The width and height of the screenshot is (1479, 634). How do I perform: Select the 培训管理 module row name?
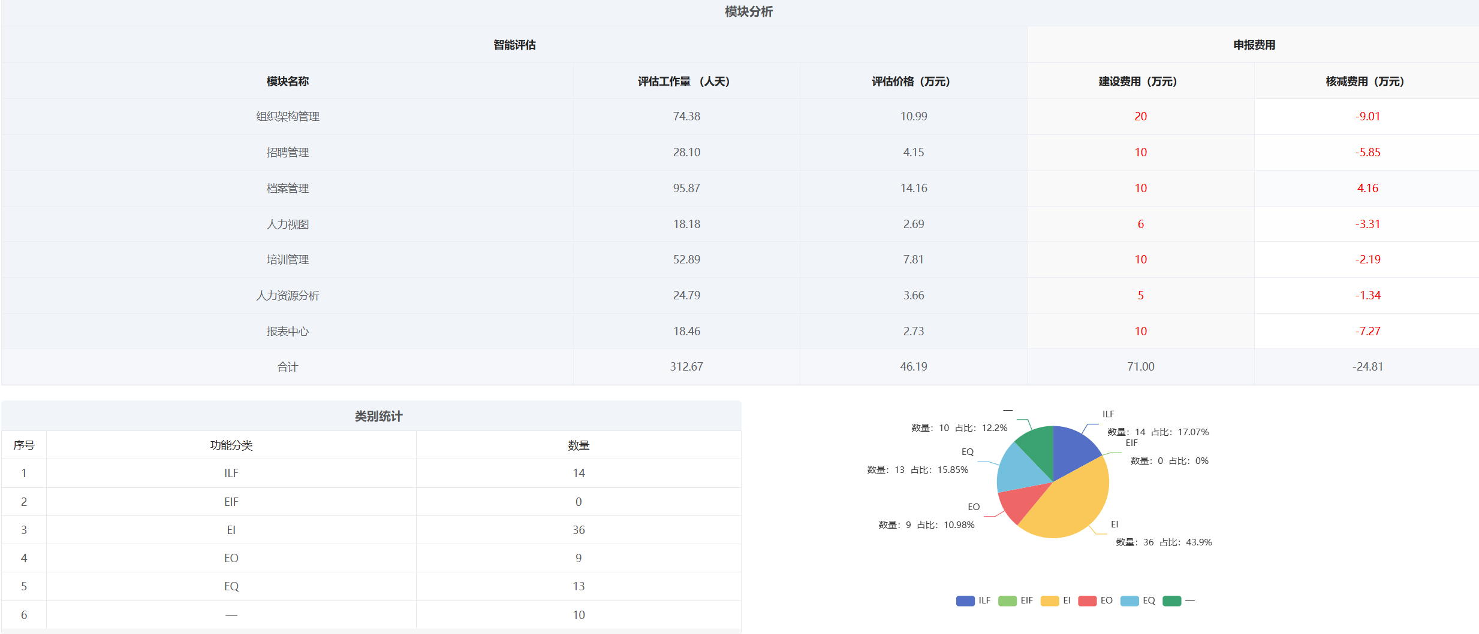pos(288,260)
